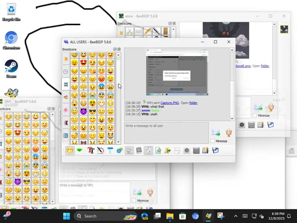Screen dimensions: 297x223
Task: Open font style (TT) tool in ALL USERS toolbar
Action: (x=91, y=150)
